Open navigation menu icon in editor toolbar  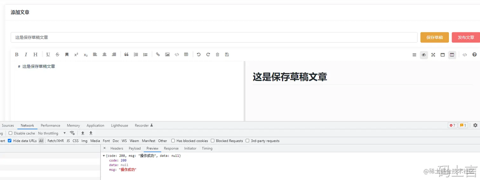pos(414,55)
